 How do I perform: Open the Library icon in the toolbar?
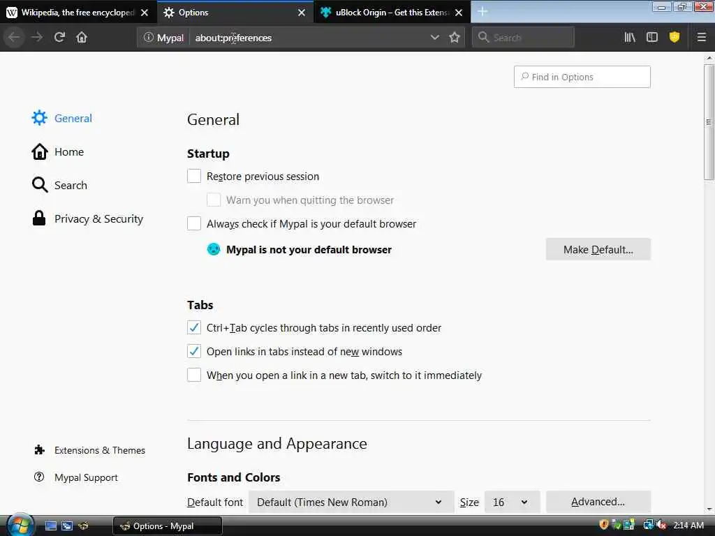point(630,38)
